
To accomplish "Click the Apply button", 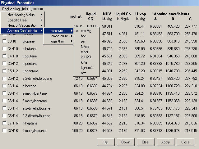I will tap(165, 142).
